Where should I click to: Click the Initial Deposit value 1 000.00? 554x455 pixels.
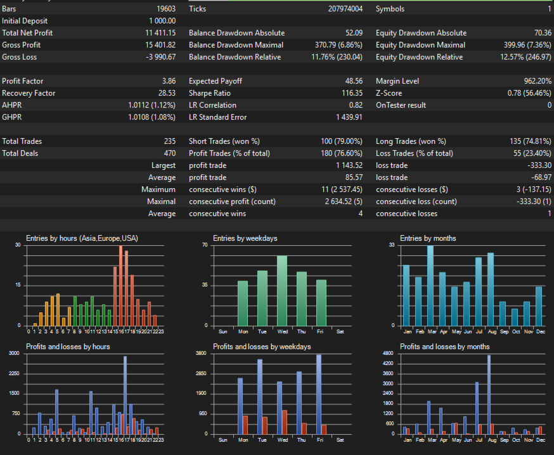(x=162, y=21)
